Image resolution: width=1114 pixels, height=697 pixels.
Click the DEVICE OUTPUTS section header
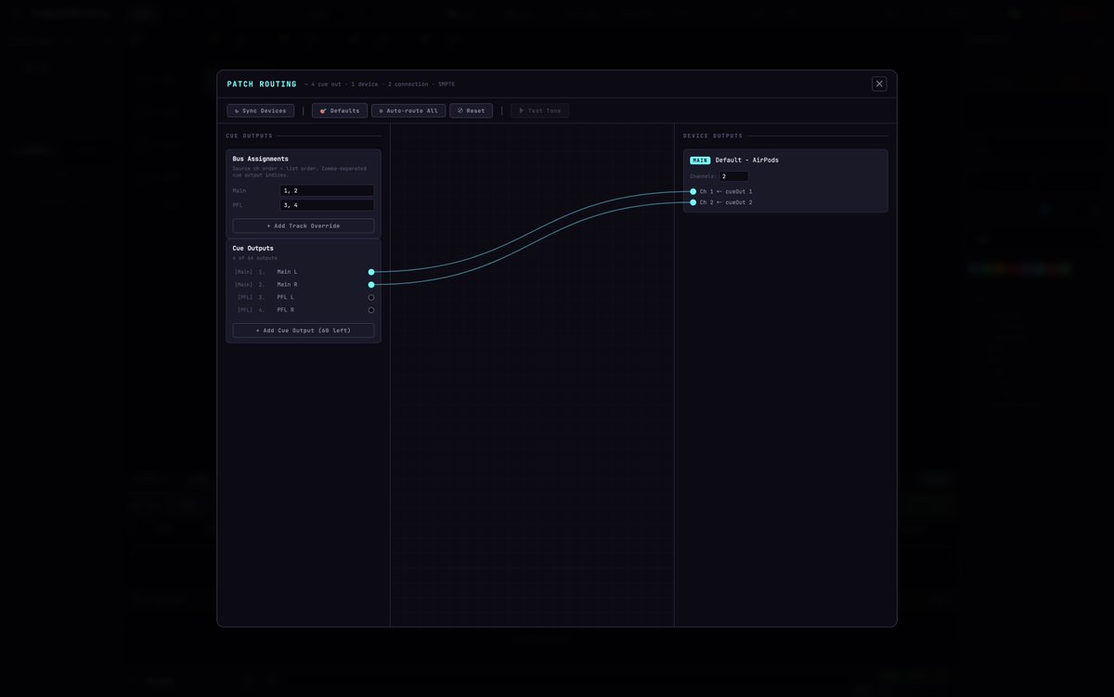[x=713, y=136]
